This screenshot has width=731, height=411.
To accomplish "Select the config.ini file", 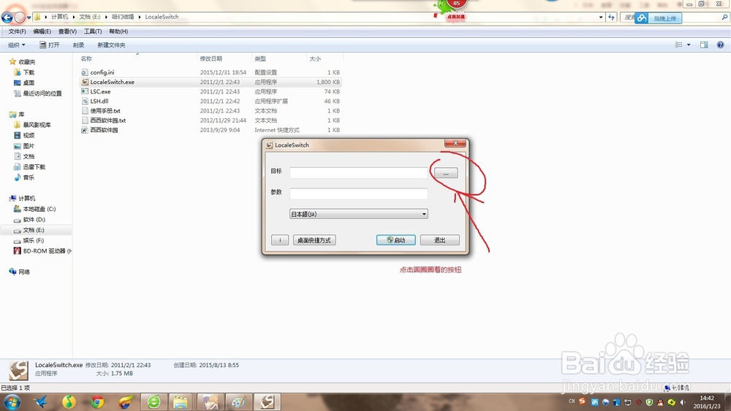I will (102, 72).
